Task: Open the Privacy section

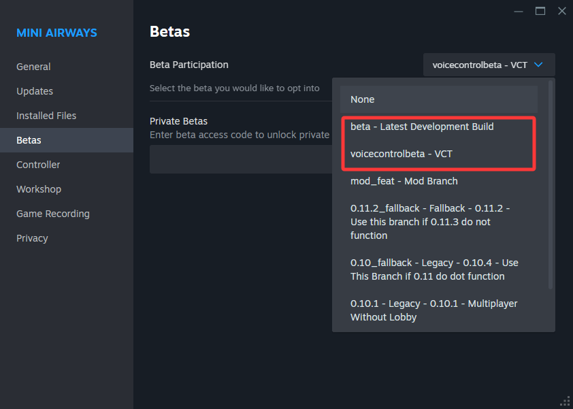Action: click(x=32, y=238)
